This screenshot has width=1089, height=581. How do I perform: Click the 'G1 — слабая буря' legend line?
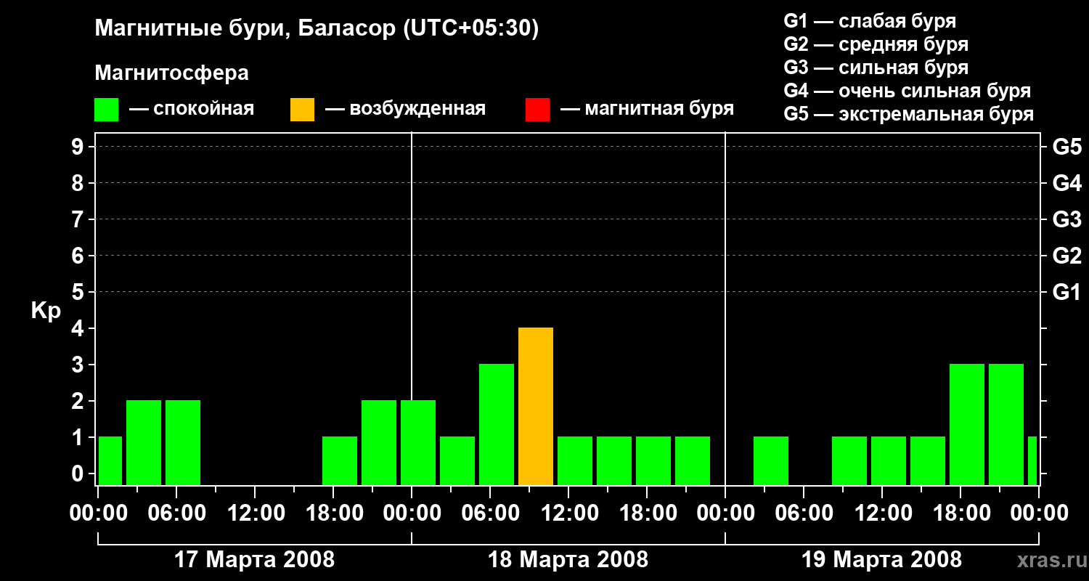(870, 21)
